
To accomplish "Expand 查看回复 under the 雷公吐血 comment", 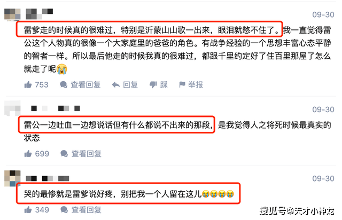I will [87, 154].
